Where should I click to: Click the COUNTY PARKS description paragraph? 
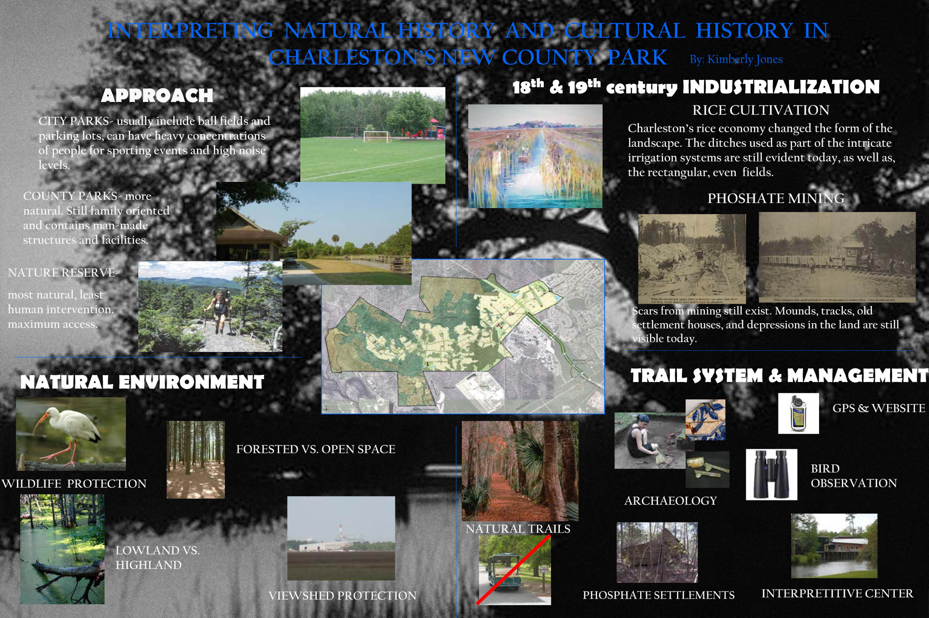96,218
